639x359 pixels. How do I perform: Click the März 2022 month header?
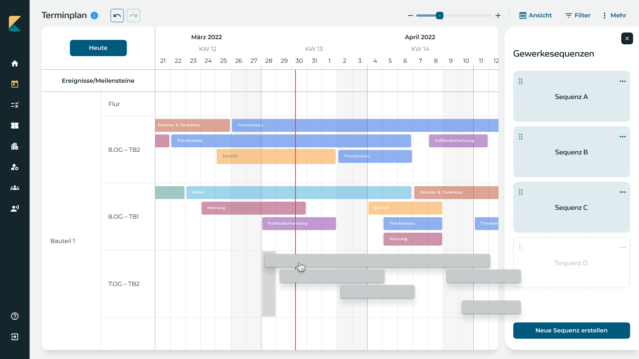click(x=207, y=37)
